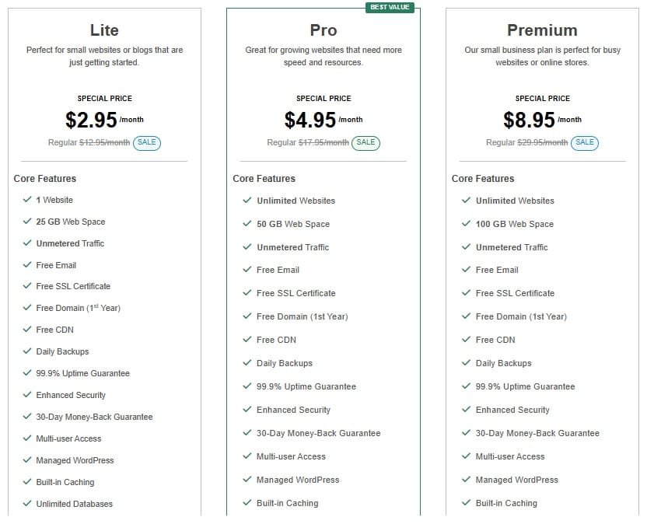Click Lite's crossed-out $12.95/month regular price
This screenshot has height=531, width=647.
[104, 143]
